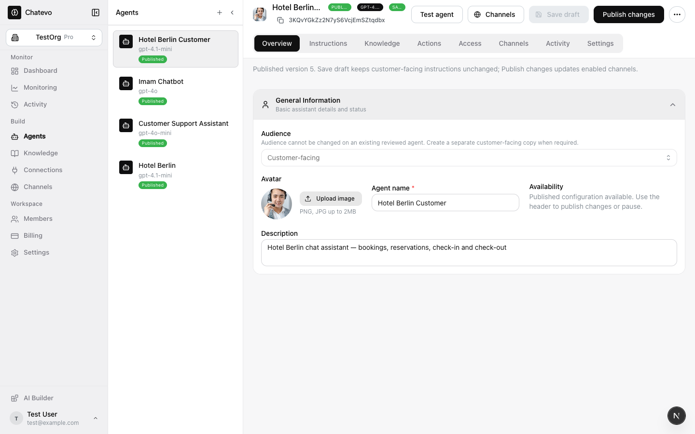Copy the agent ID with copy icon
Screen dimensions: 695x434
point(280,20)
